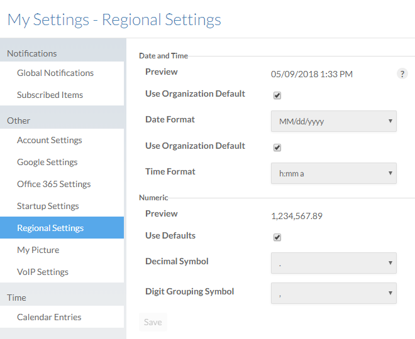Toggle Use Organization Default for Date Format
This screenshot has width=415, height=339.
(x=277, y=96)
